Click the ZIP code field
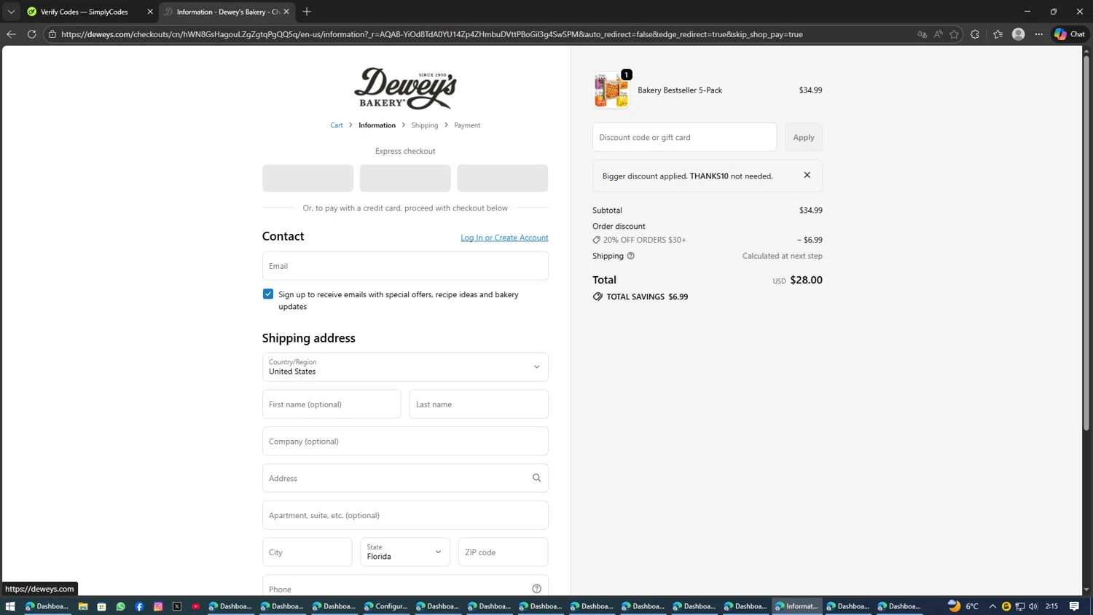This screenshot has height=615, width=1093. 503,552
